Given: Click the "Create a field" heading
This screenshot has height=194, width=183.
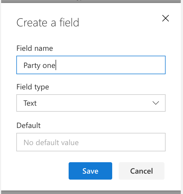Looking at the screenshot, I should pos(48,23).
